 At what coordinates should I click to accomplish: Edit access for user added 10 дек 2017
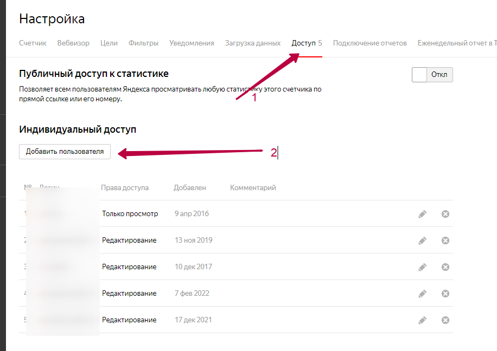(422, 268)
